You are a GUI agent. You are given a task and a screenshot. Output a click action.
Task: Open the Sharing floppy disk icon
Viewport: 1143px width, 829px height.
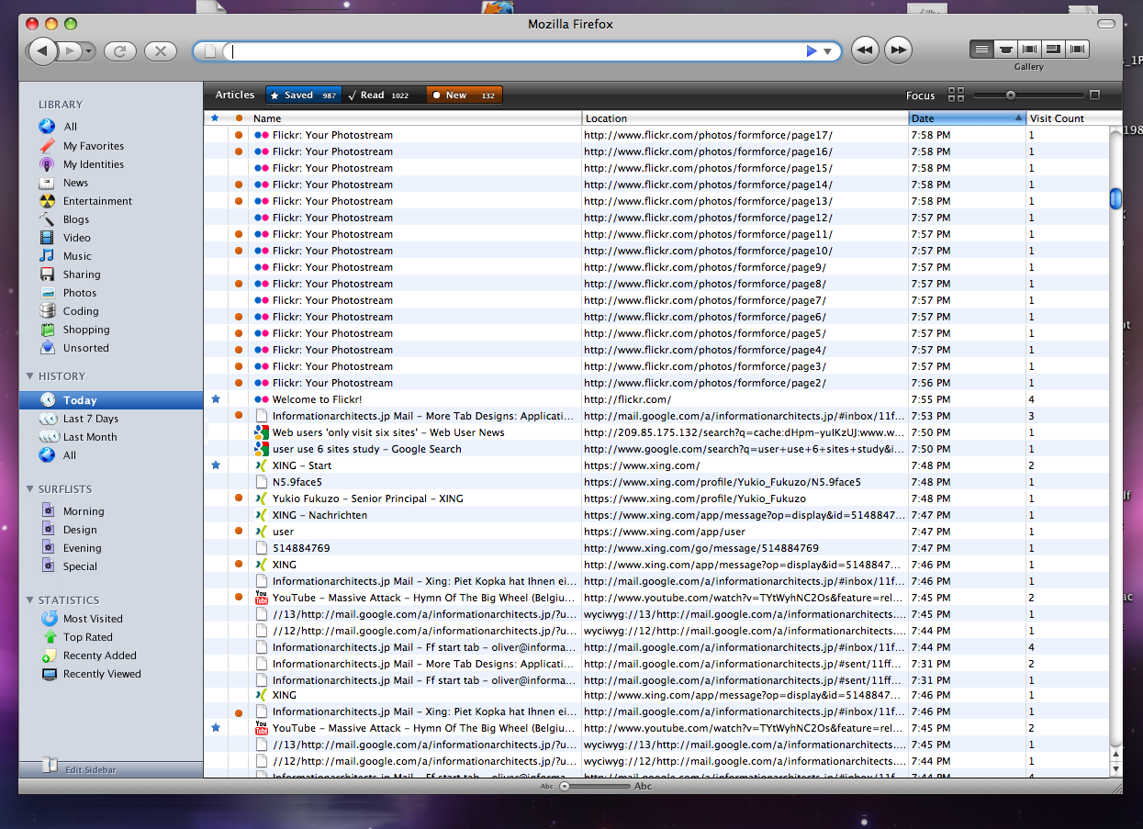click(47, 274)
